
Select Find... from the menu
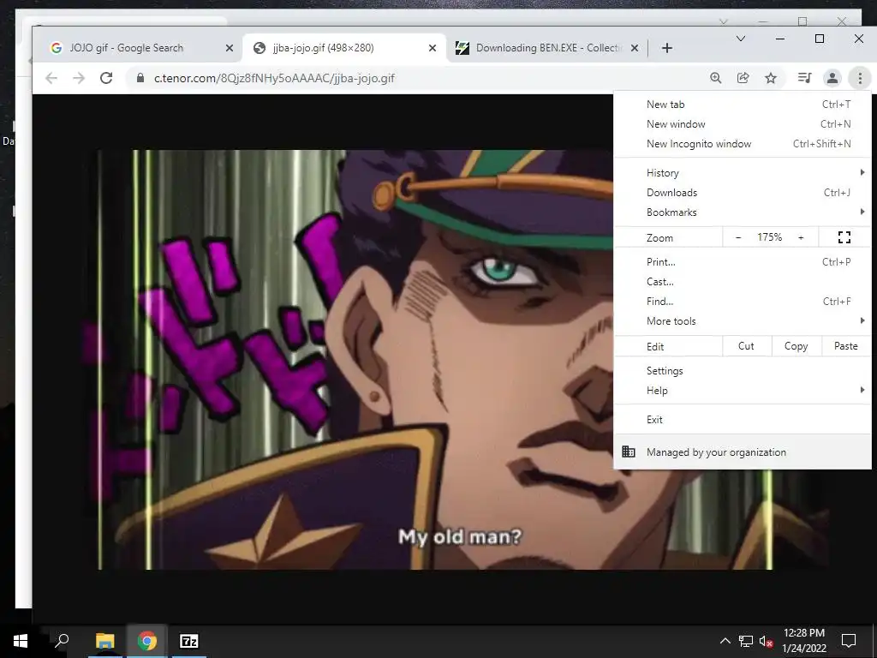743,302
